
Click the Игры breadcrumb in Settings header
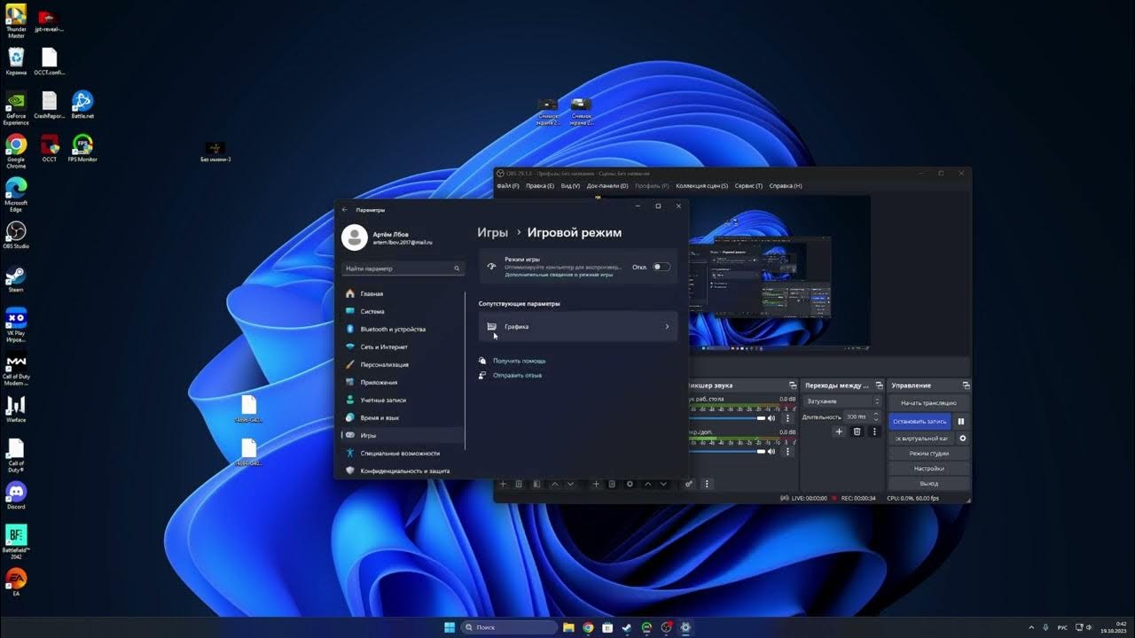click(x=493, y=232)
